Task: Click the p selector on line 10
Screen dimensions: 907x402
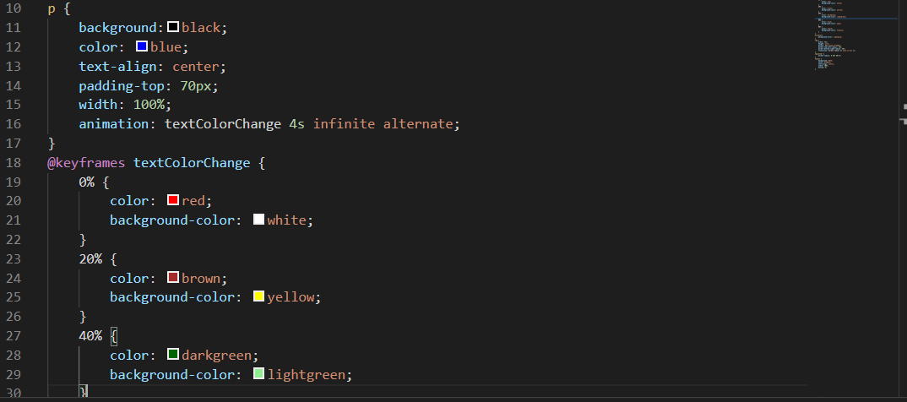Action: (x=52, y=8)
